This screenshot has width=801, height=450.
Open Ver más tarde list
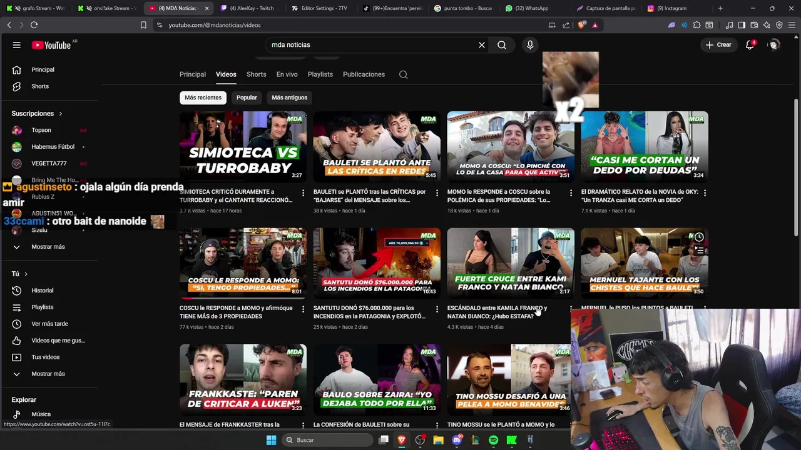click(49, 324)
